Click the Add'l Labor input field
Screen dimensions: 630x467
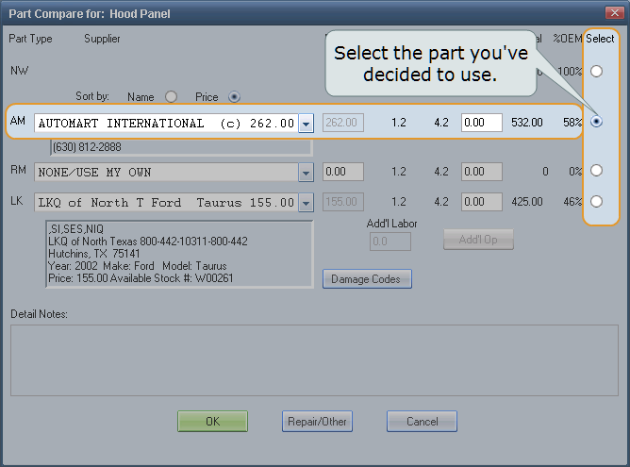(x=390, y=242)
